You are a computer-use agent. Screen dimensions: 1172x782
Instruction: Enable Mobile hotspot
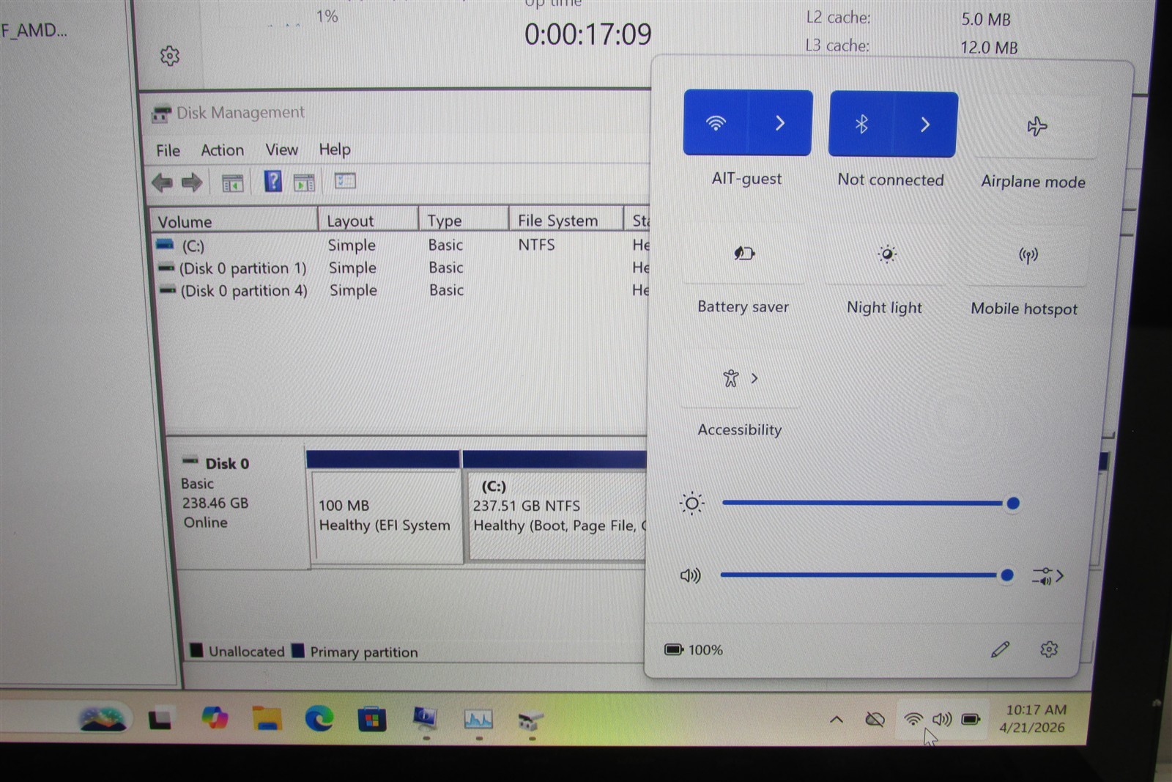[1028, 255]
